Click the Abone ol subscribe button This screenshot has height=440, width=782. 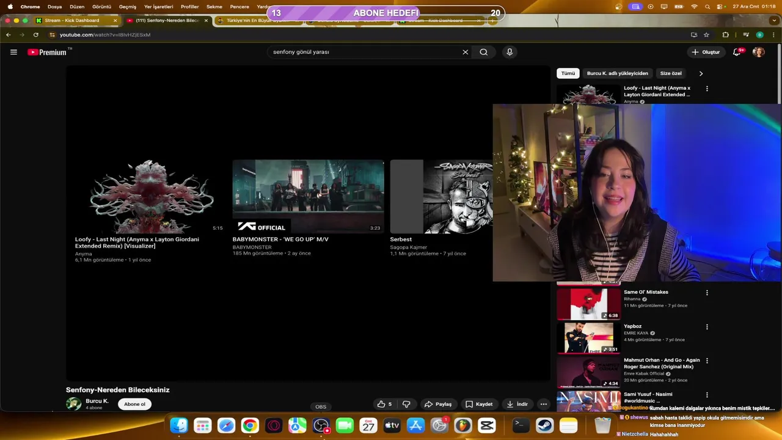(x=135, y=404)
